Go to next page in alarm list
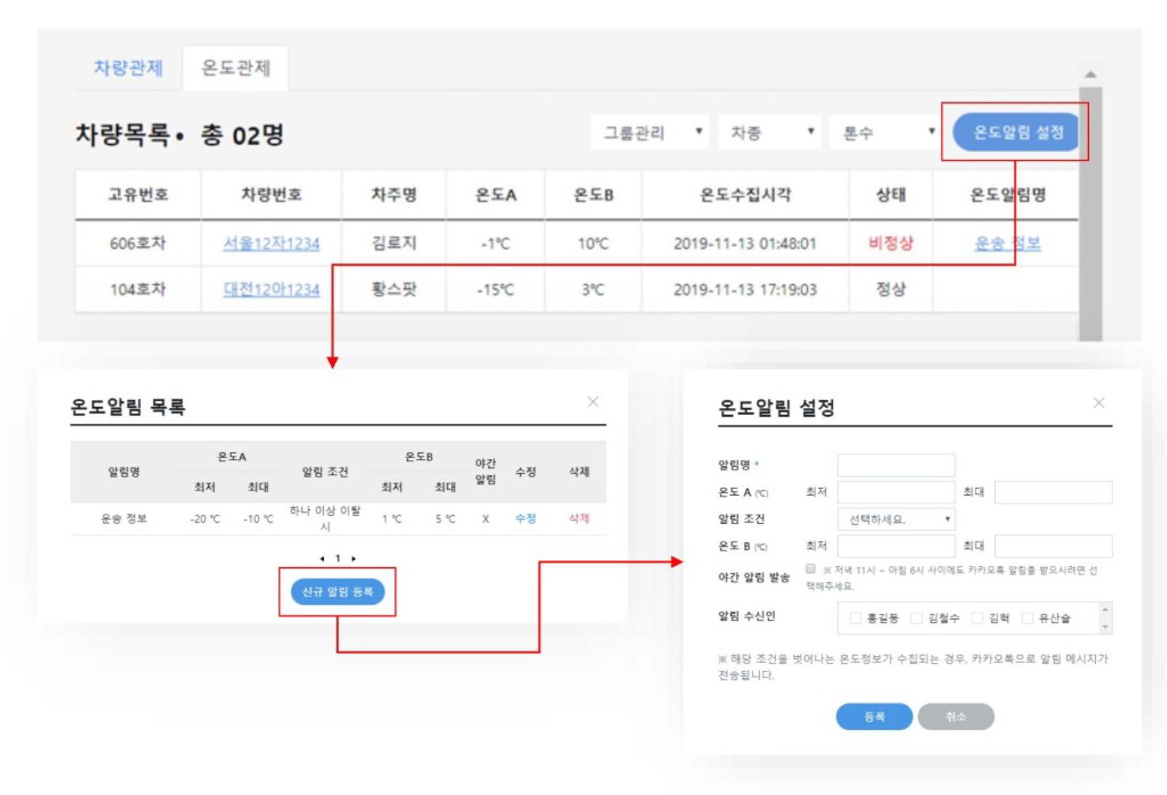The height and width of the screenshot is (795, 1167). click(x=354, y=559)
